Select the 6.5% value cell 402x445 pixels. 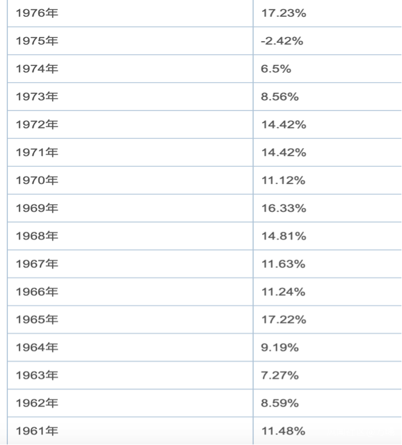click(276, 69)
